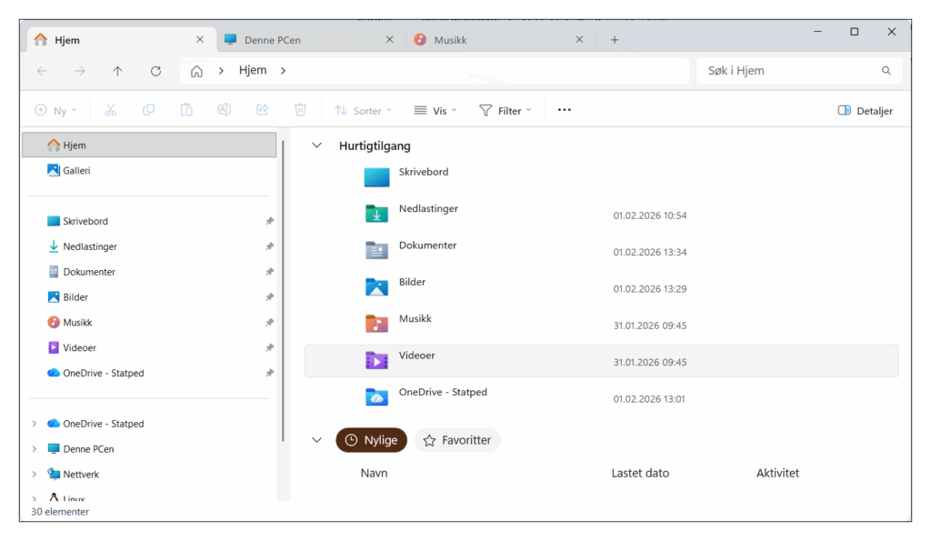Open the Filter dropdown button
Viewport: 931px width, 541px height.
(x=506, y=110)
